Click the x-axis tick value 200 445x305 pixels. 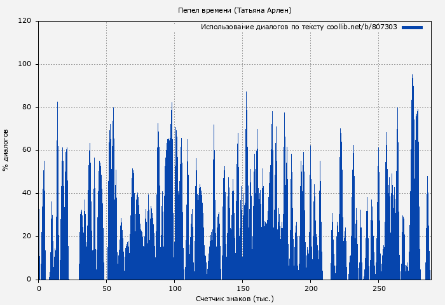311,288
